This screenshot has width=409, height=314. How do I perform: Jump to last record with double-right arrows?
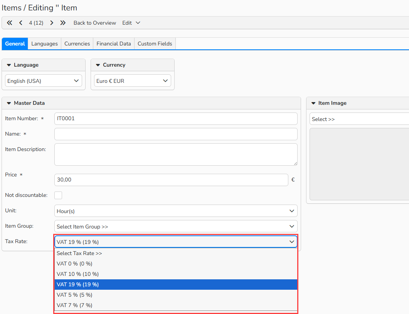click(x=63, y=23)
